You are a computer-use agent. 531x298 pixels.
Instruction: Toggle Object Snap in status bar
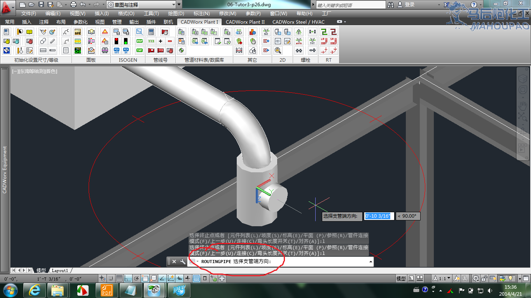145,278
